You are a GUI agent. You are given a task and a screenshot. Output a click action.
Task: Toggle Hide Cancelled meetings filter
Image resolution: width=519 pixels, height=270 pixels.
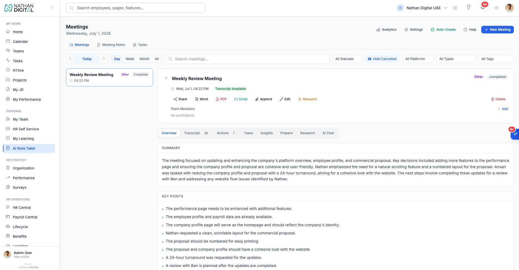[382, 59]
